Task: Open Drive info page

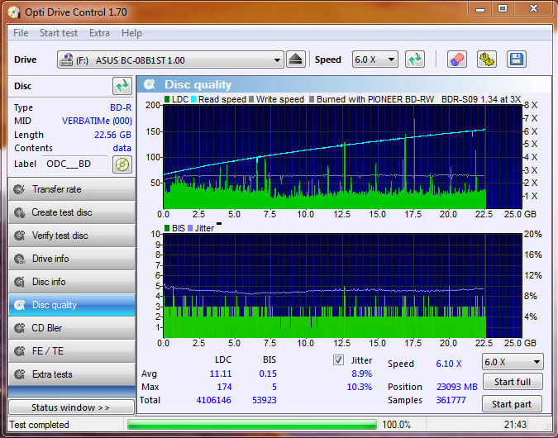Action: 72,259
